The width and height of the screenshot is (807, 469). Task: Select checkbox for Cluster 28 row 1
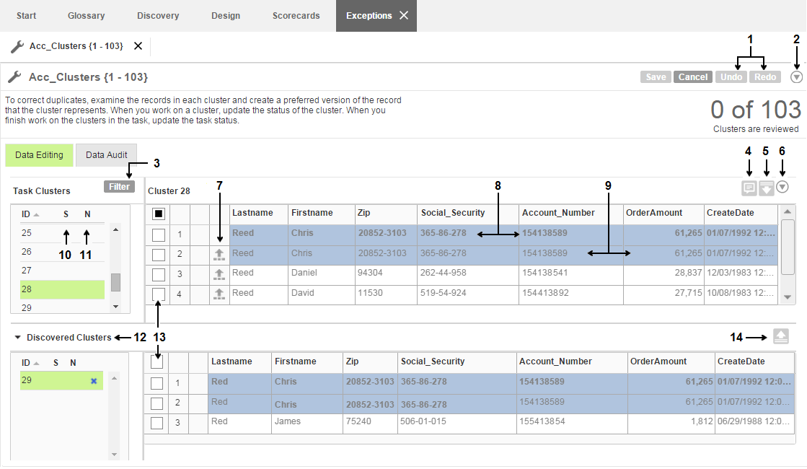tap(159, 234)
